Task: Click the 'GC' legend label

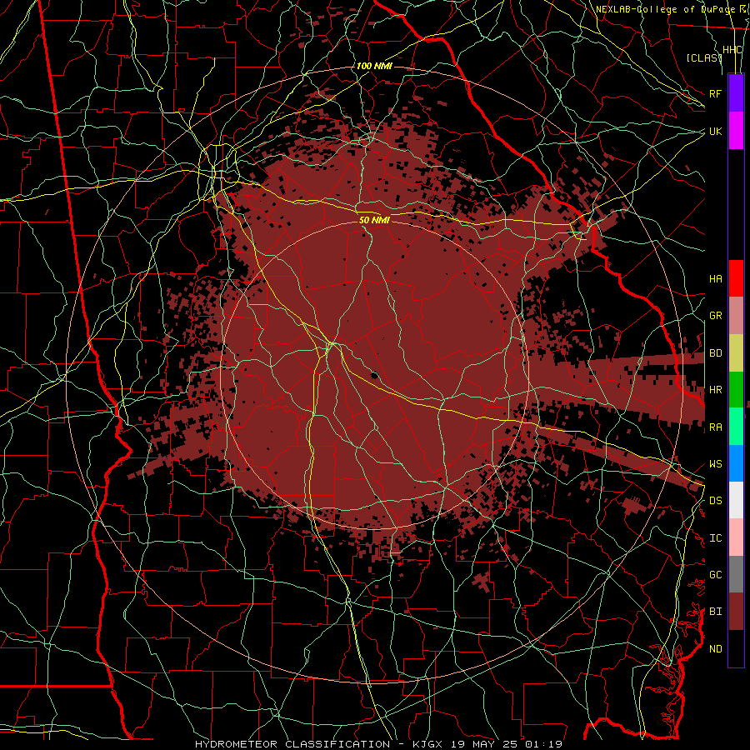Action: (715, 575)
